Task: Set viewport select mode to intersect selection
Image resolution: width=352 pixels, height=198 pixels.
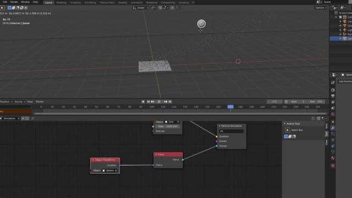Action: point(26,8)
